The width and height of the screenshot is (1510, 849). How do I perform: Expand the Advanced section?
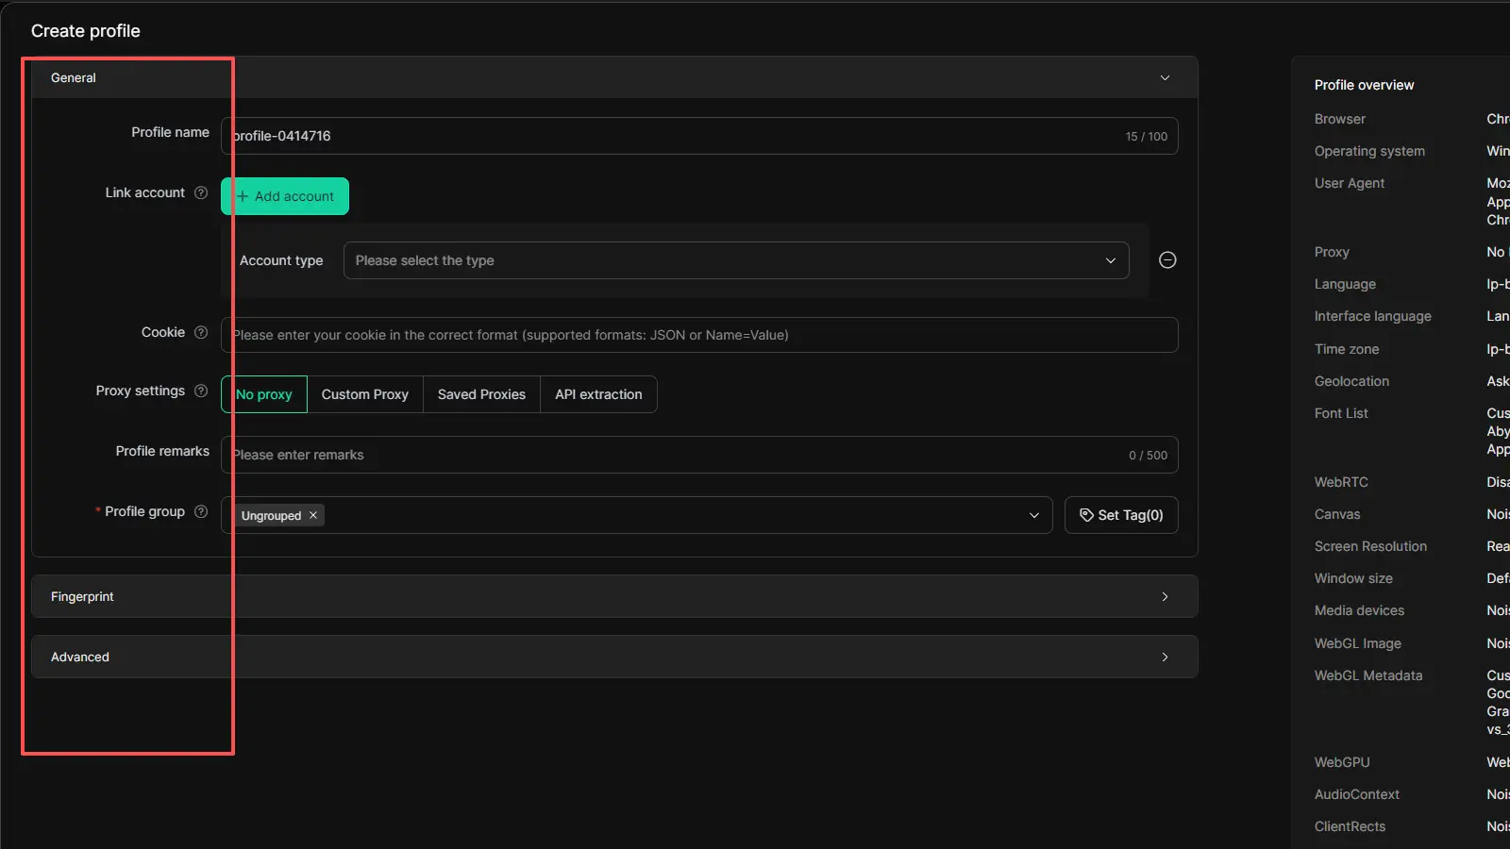click(1165, 658)
